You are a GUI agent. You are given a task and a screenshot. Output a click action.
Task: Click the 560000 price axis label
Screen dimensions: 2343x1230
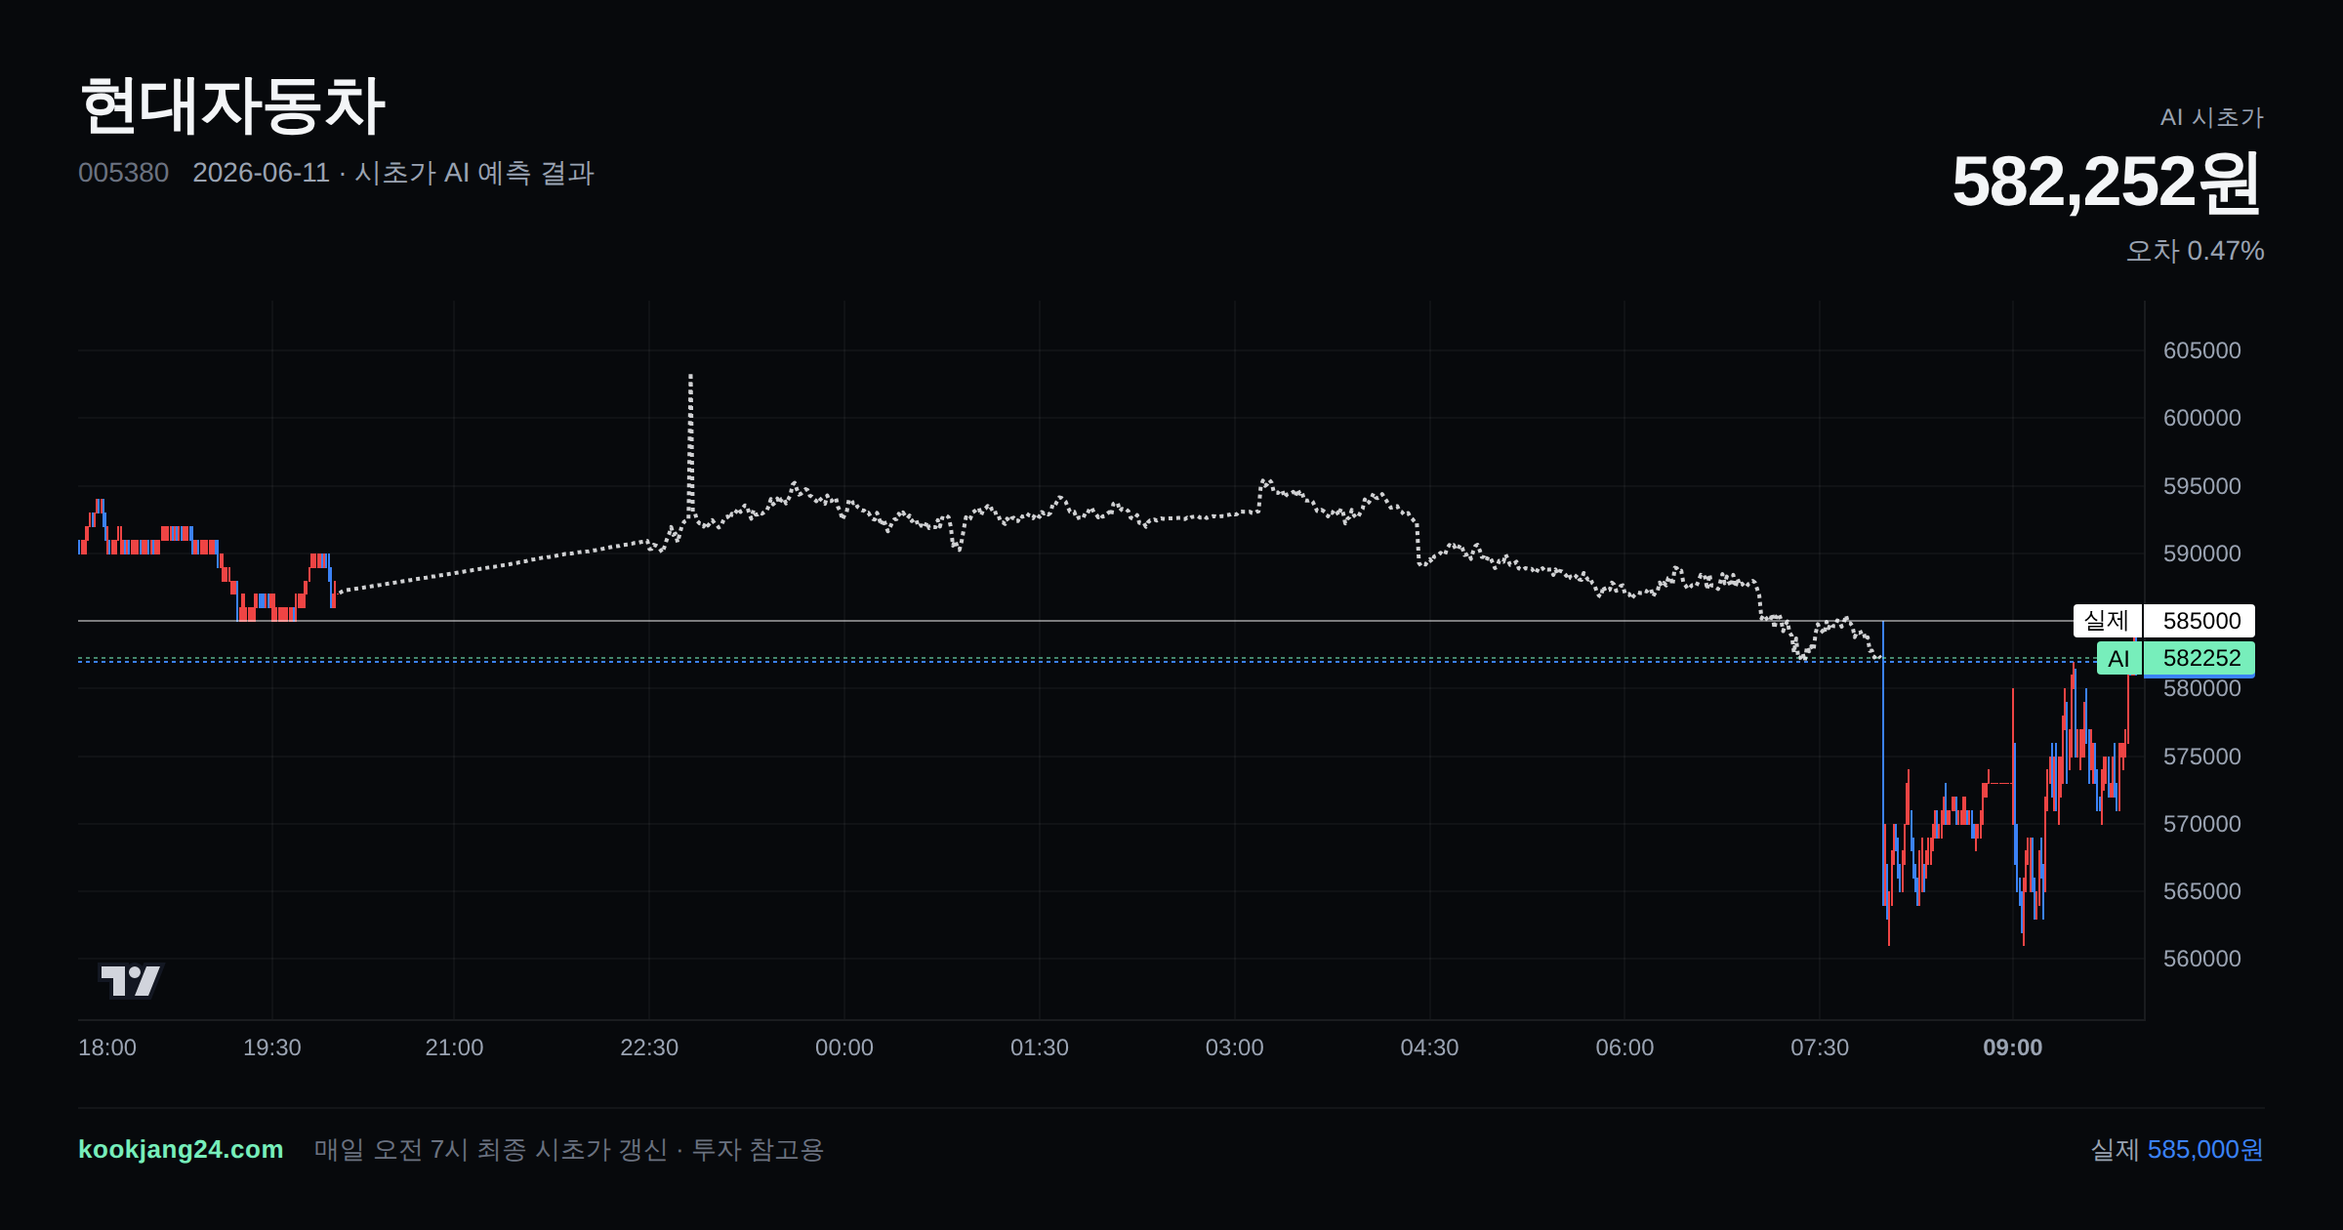pyautogui.click(x=2201, y=959)
